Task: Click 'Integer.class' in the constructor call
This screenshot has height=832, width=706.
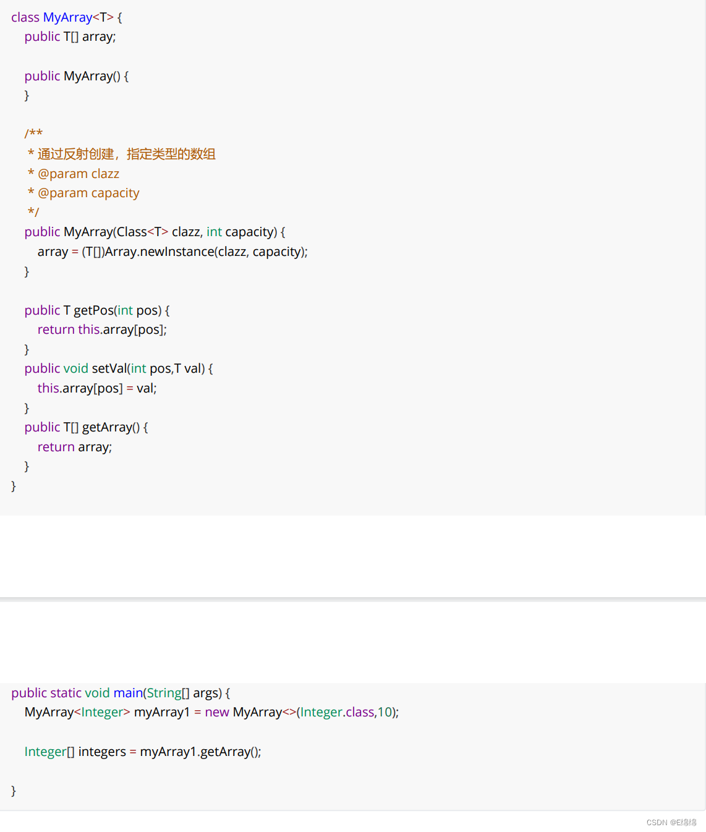Action: tap(337, 712)
